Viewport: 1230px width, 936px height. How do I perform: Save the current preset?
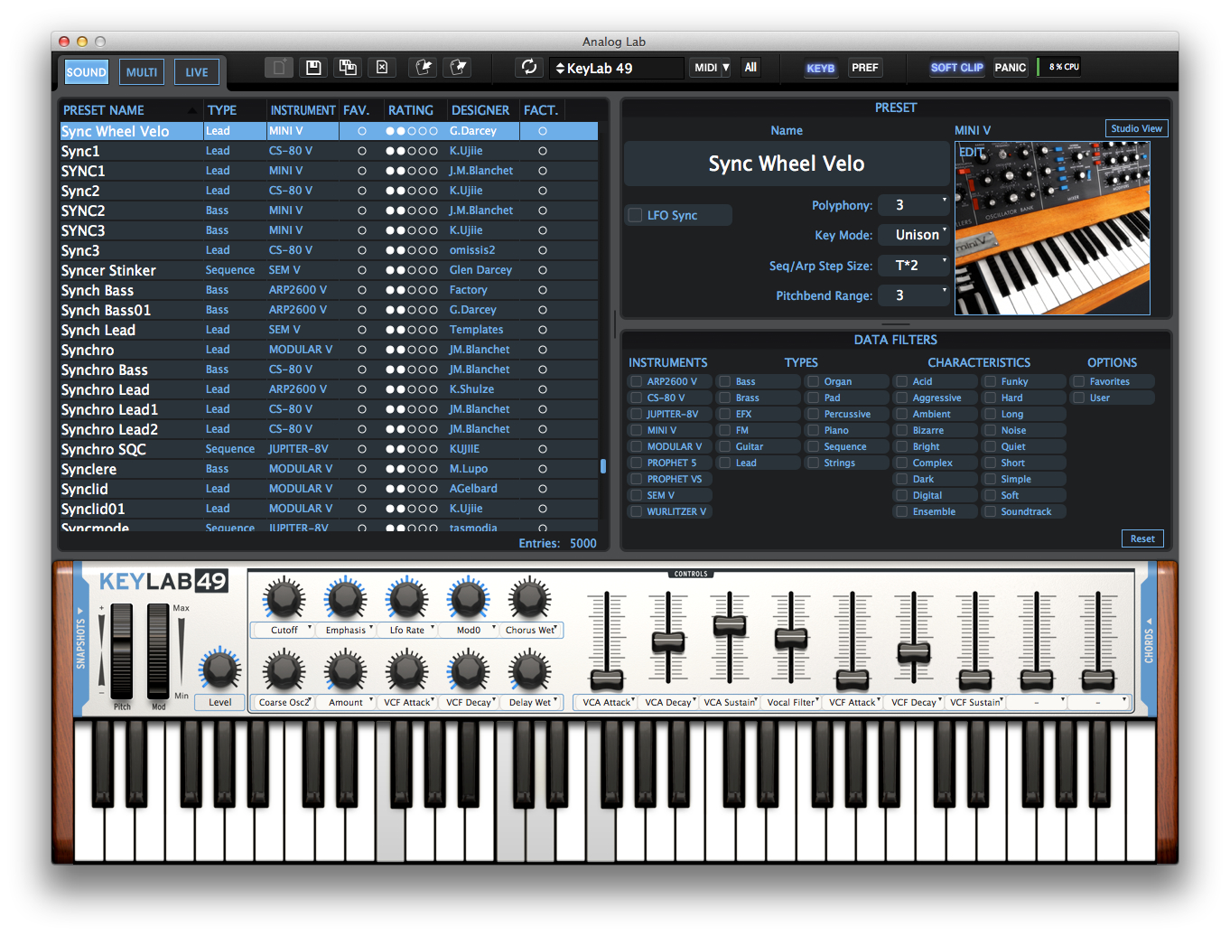[x=312, y=67]
